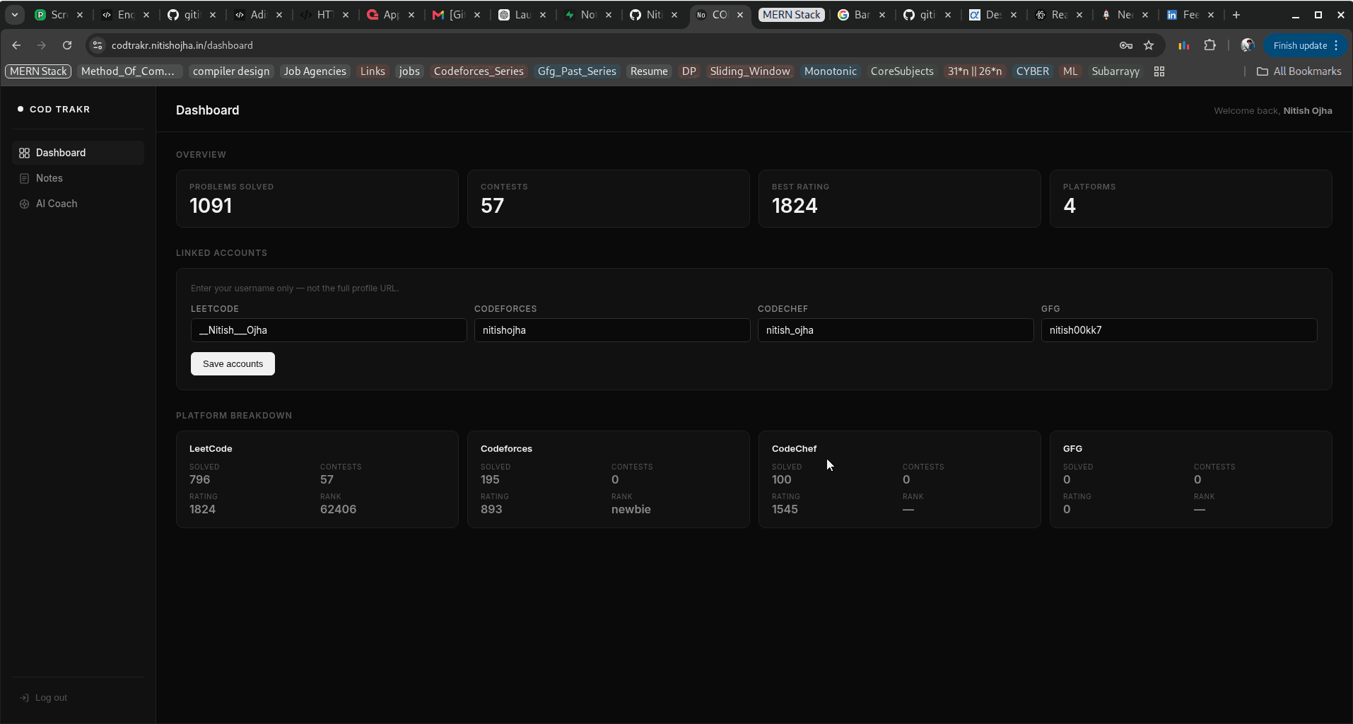Open the Sliding_Window bookmark

tap(750, 71)
